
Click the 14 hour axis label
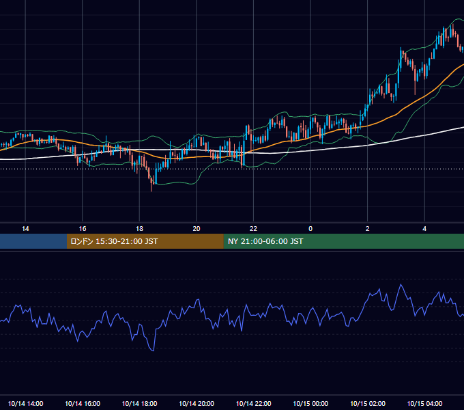point(25,229)
